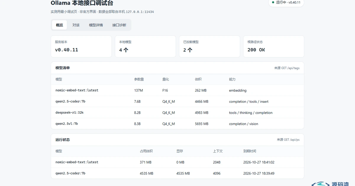Viewport: 355px width, 186px height.
Task: Click the 参数量 column header
Action: [139, 79]
